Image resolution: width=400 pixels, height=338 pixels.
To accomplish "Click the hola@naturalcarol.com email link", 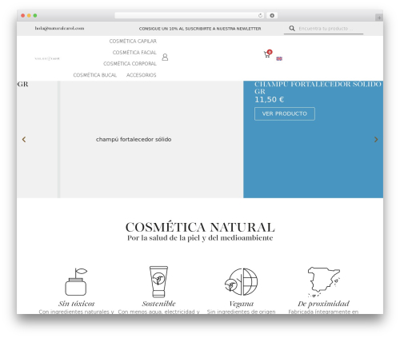I will click(x=59, y=28).
